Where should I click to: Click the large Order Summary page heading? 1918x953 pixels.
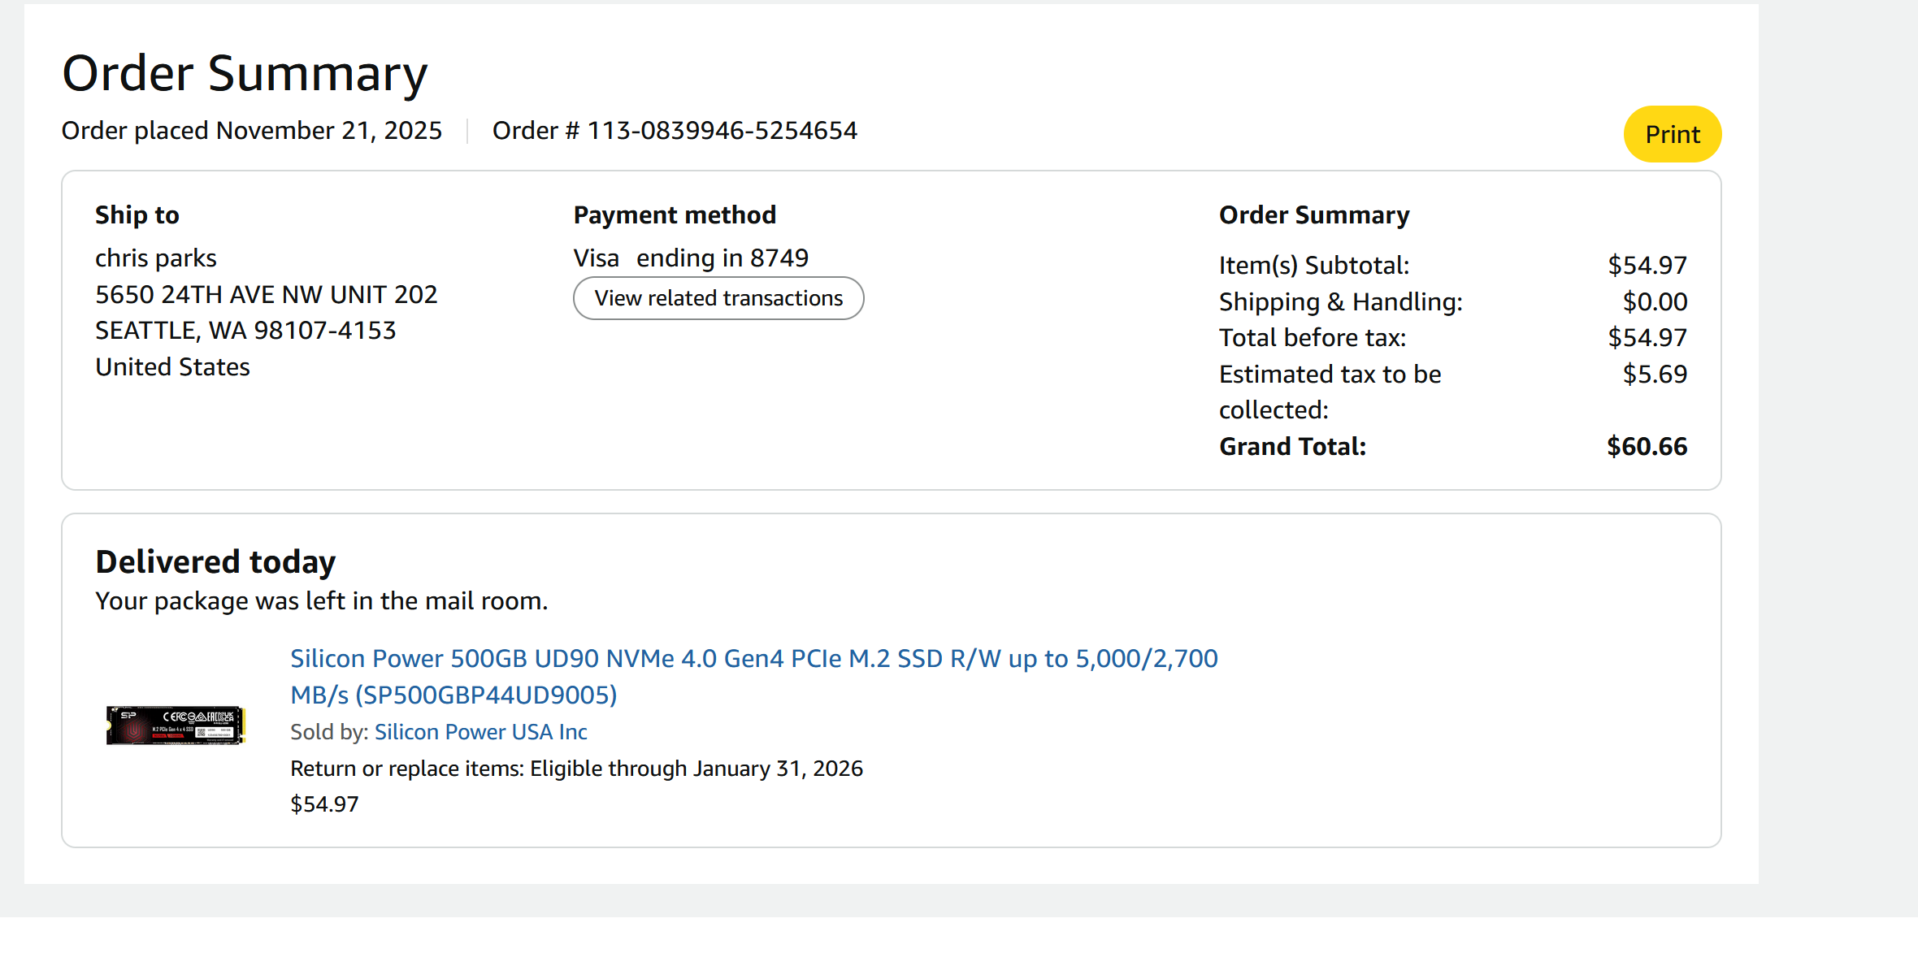tap(245, 73)
